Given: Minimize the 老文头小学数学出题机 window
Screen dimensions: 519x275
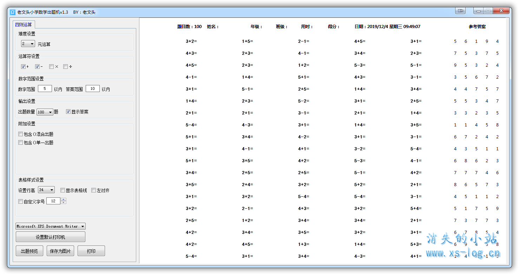Looking at the screenshot, I should pyautogui.click(x=478, y=11).
